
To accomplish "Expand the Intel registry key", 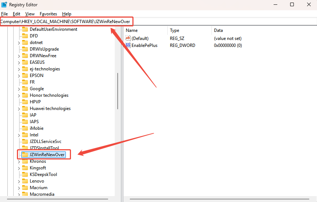I will (19, 135).
